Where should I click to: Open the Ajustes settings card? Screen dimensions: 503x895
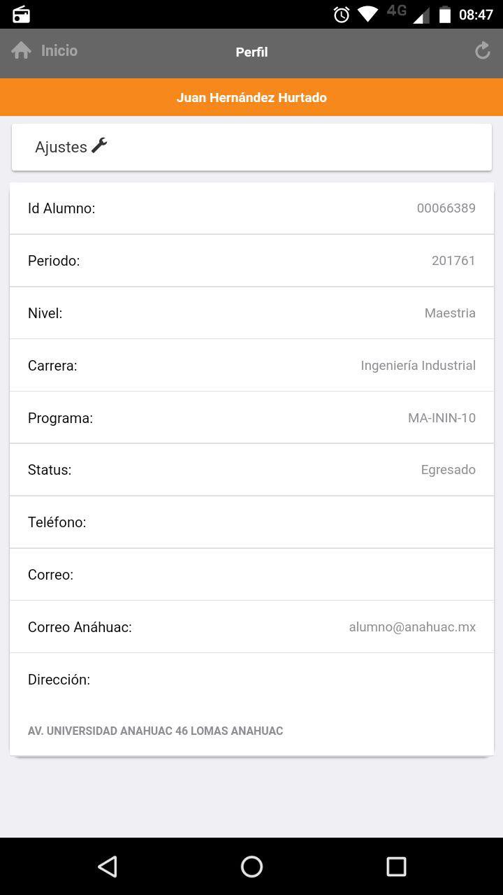(x=251, y=147)
